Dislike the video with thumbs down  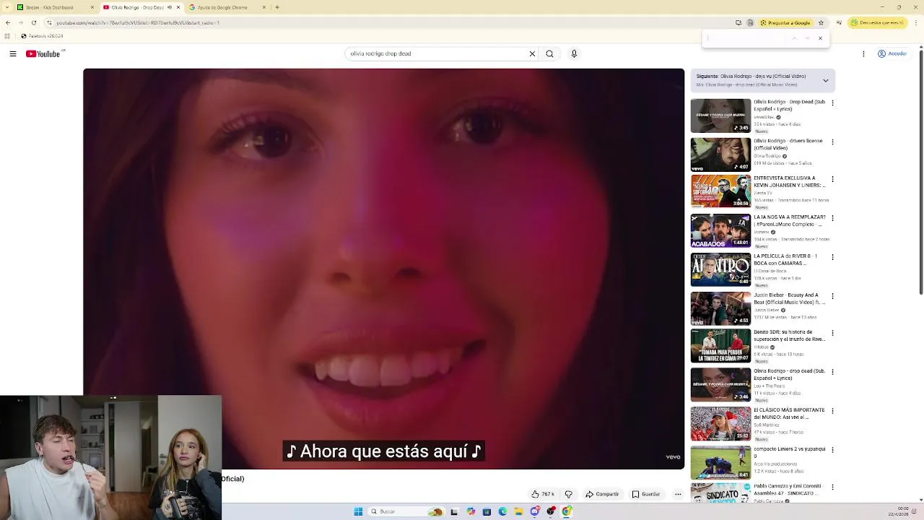click(568, 494)
